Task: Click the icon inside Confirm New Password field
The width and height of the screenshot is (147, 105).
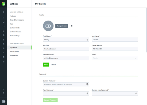Action: pos(136,94)
